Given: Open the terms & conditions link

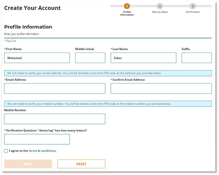Looking at the screenshot, I should 42,151.
